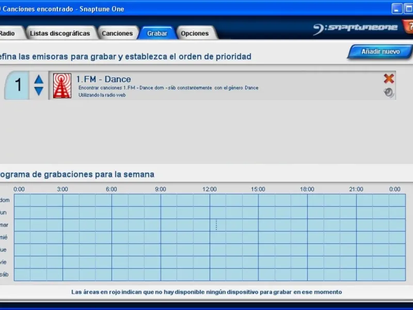Select the vie row label in schedule
413x310 pixels.
coord(3,262)
